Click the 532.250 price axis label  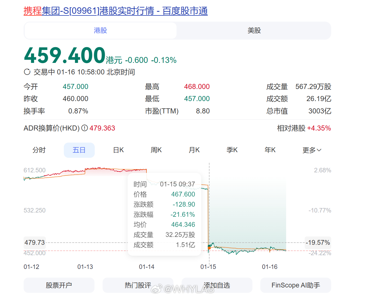[x=35, y=211]
